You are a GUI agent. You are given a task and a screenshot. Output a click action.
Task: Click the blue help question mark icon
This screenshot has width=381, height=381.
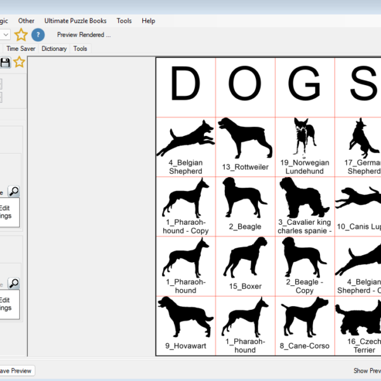[x=38, y=35]
